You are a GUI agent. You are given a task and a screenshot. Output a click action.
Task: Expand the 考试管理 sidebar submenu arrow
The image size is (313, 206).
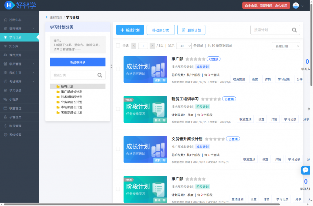34,81
